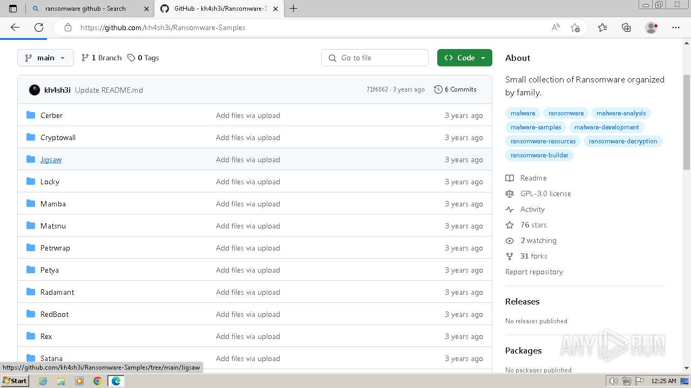Close the ransomware github Search tab

pos(146,9)
